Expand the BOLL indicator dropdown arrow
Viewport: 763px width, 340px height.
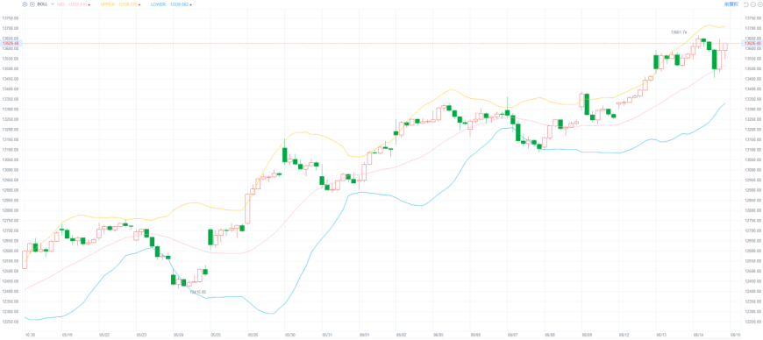click(x=53, y=4)
